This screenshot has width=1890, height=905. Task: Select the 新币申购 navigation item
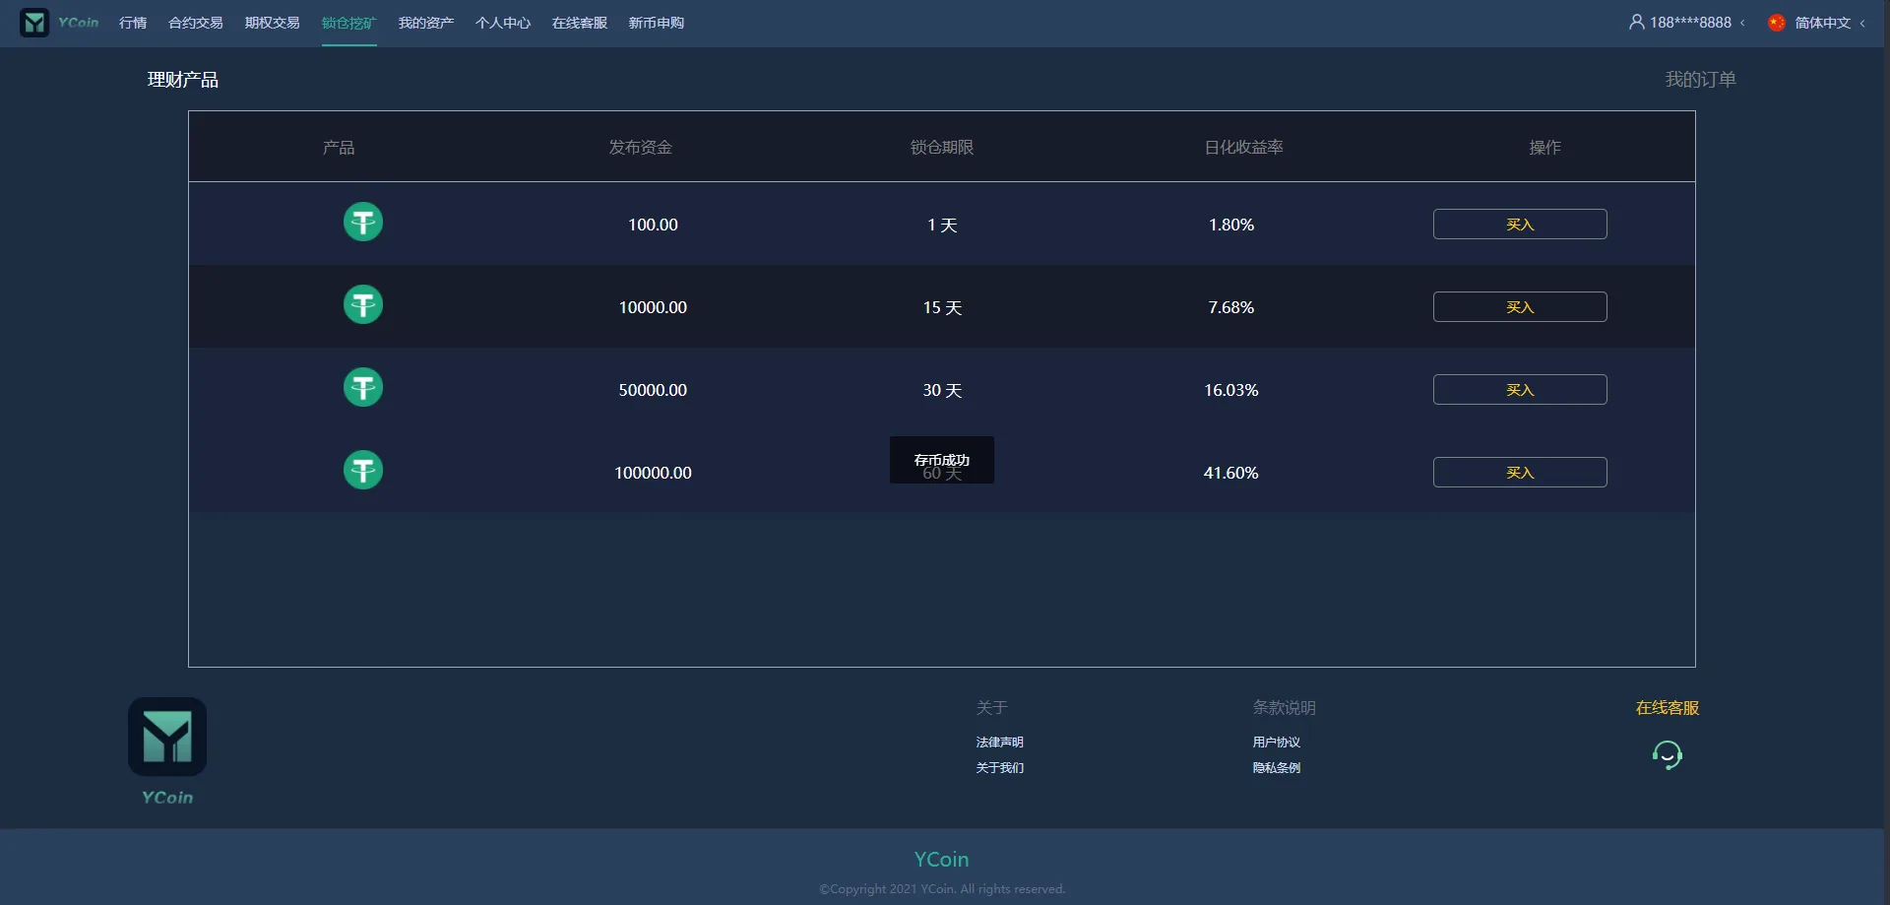pos(656,23)
